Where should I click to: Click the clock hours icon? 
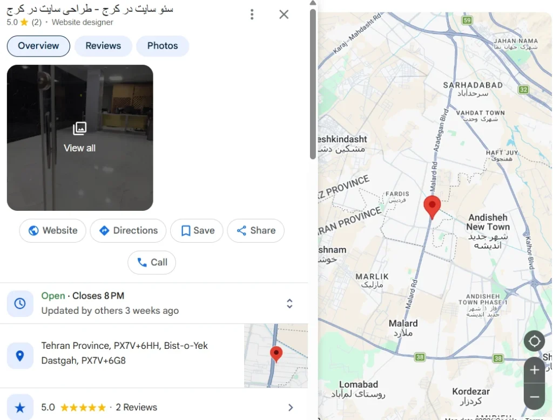[20, 304]
